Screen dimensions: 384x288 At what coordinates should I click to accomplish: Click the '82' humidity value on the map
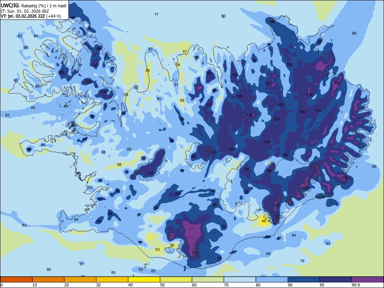(136, 88)
